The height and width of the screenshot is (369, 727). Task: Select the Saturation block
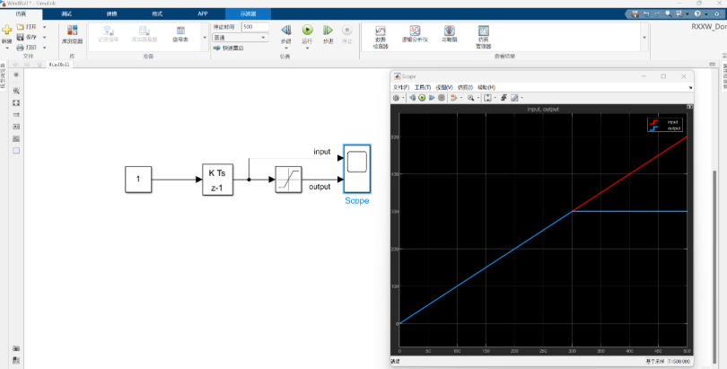coord(288,180)
